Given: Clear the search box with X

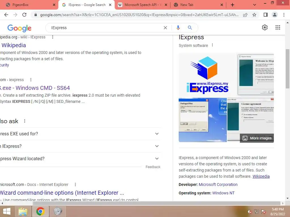Looking at the screenshot, I should click(x=165, y=28).
